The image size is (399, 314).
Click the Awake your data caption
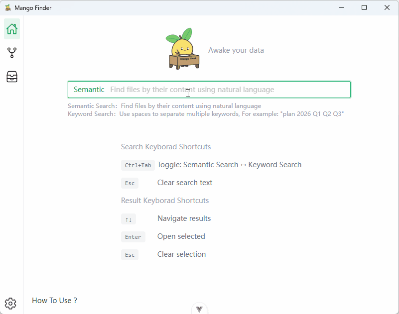[236, 50]
